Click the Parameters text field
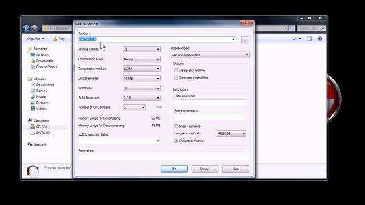 click(x=164, y=157)
